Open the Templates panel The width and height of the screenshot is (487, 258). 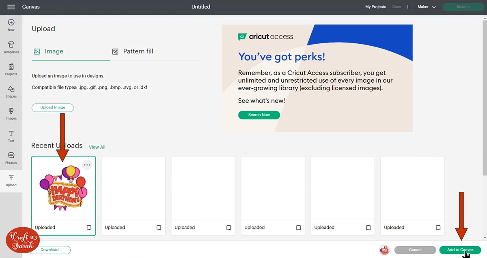pos(11,47)
